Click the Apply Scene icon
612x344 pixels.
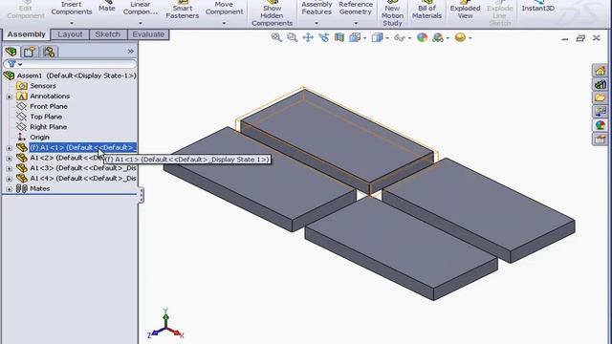[x=438, y=37]
